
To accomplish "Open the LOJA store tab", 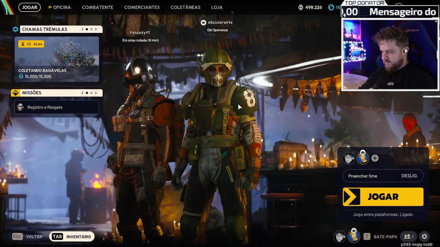I will (x=217, y=7).
